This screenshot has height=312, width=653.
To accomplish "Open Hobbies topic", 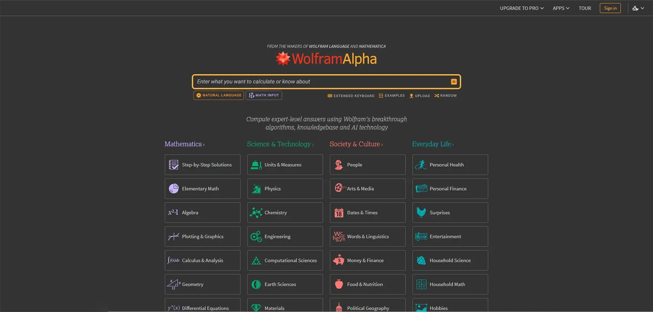I will click(x=450, y=305).
